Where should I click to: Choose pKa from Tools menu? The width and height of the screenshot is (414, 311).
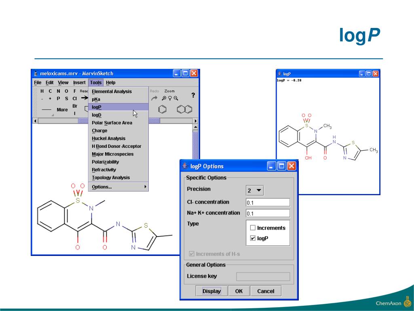118,100
